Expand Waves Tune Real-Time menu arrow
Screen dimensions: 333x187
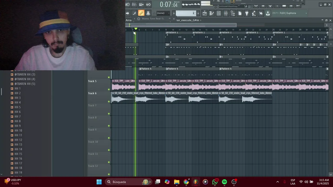(x=135, y=19)
